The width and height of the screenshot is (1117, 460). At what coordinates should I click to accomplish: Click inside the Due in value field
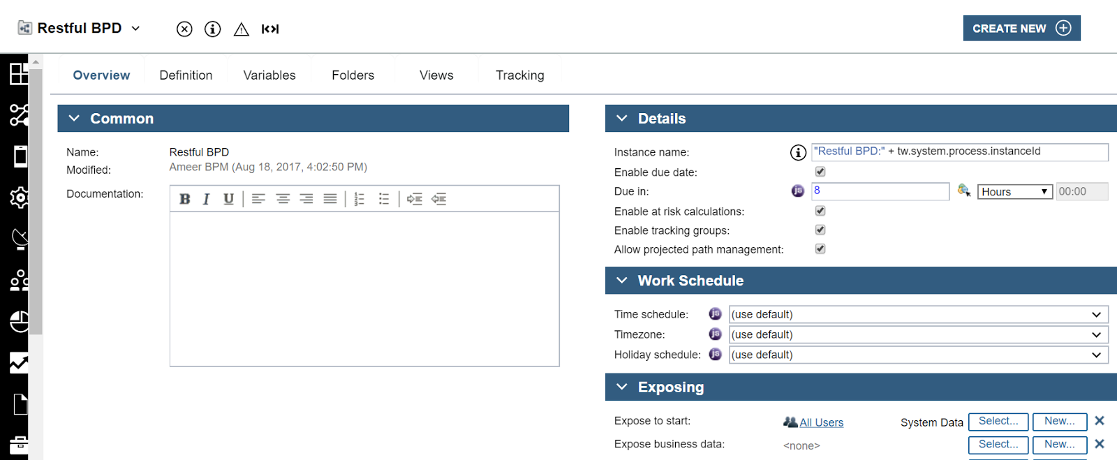(880, 191)
